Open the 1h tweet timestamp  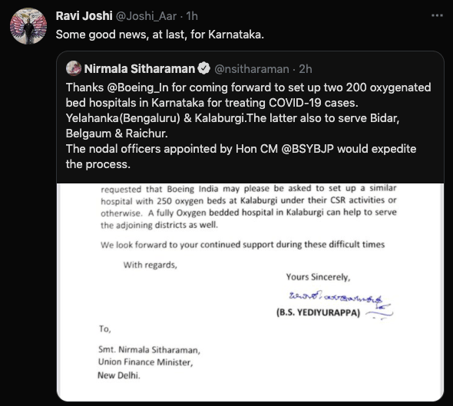(192, 16)
